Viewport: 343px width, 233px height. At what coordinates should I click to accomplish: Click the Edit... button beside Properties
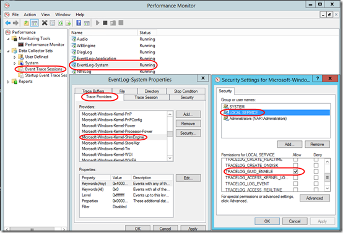pos(188,178)
